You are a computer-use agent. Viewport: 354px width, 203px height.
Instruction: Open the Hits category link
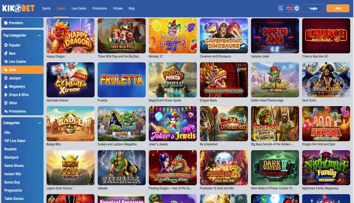7,133
